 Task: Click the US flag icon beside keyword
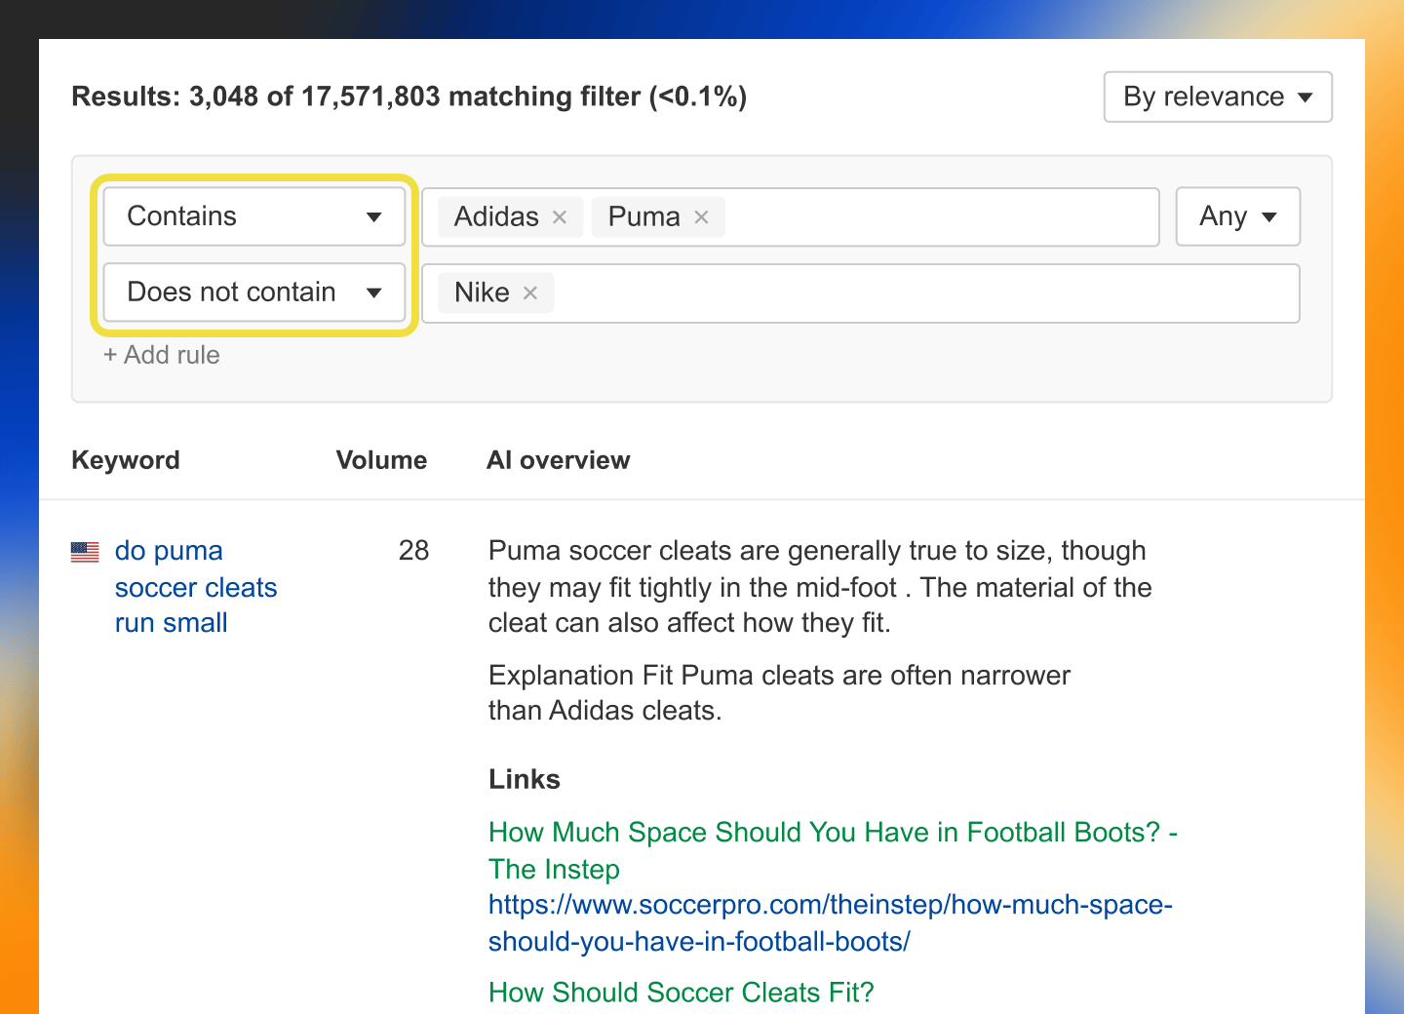coord(85,552)
